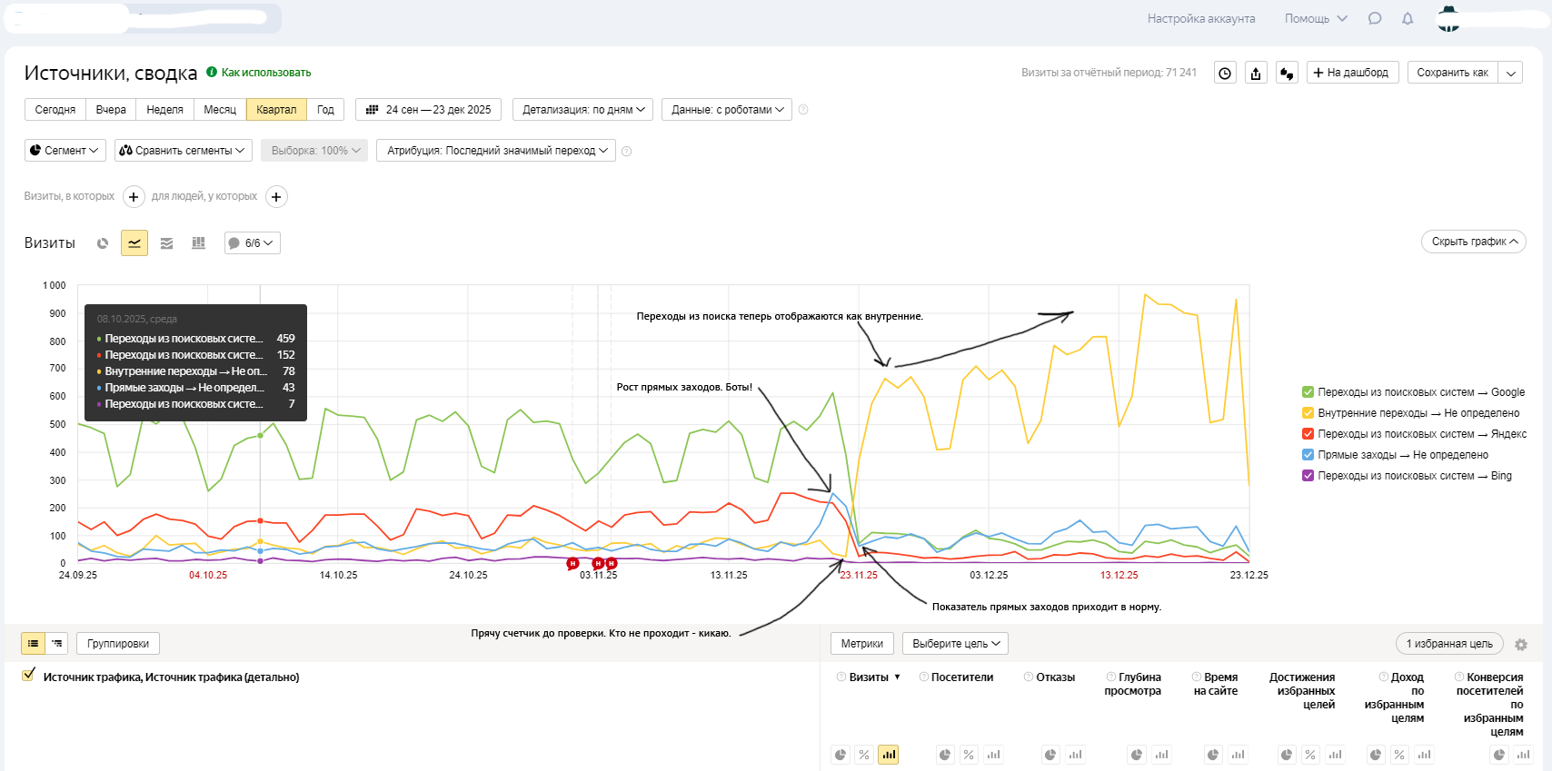The height and width of the screenshot is (771, 1552).
Task: Switch chart to pie chart view
Action: coord(103,243)
